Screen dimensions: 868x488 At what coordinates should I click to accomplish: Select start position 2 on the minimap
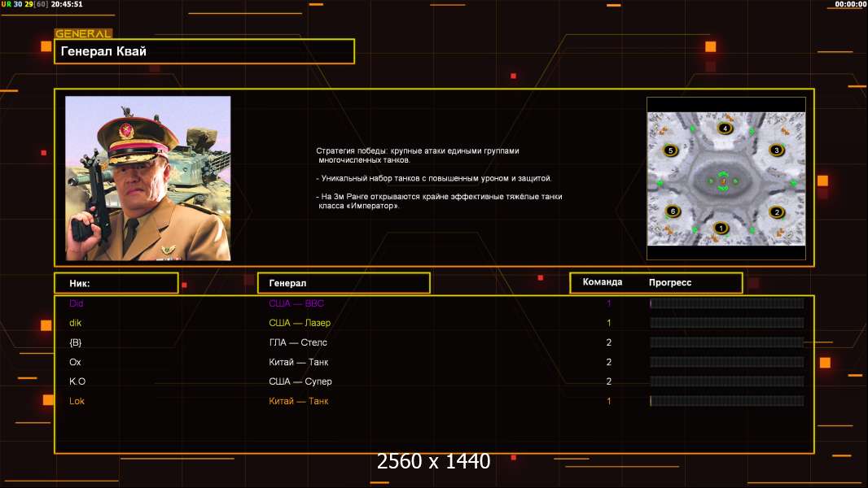(x=776, y=212)
